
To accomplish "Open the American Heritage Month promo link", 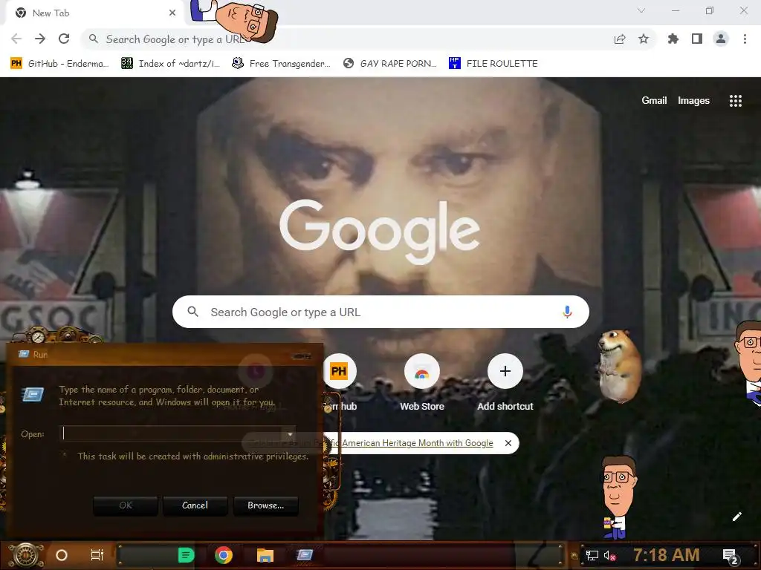I will point(418,443).
